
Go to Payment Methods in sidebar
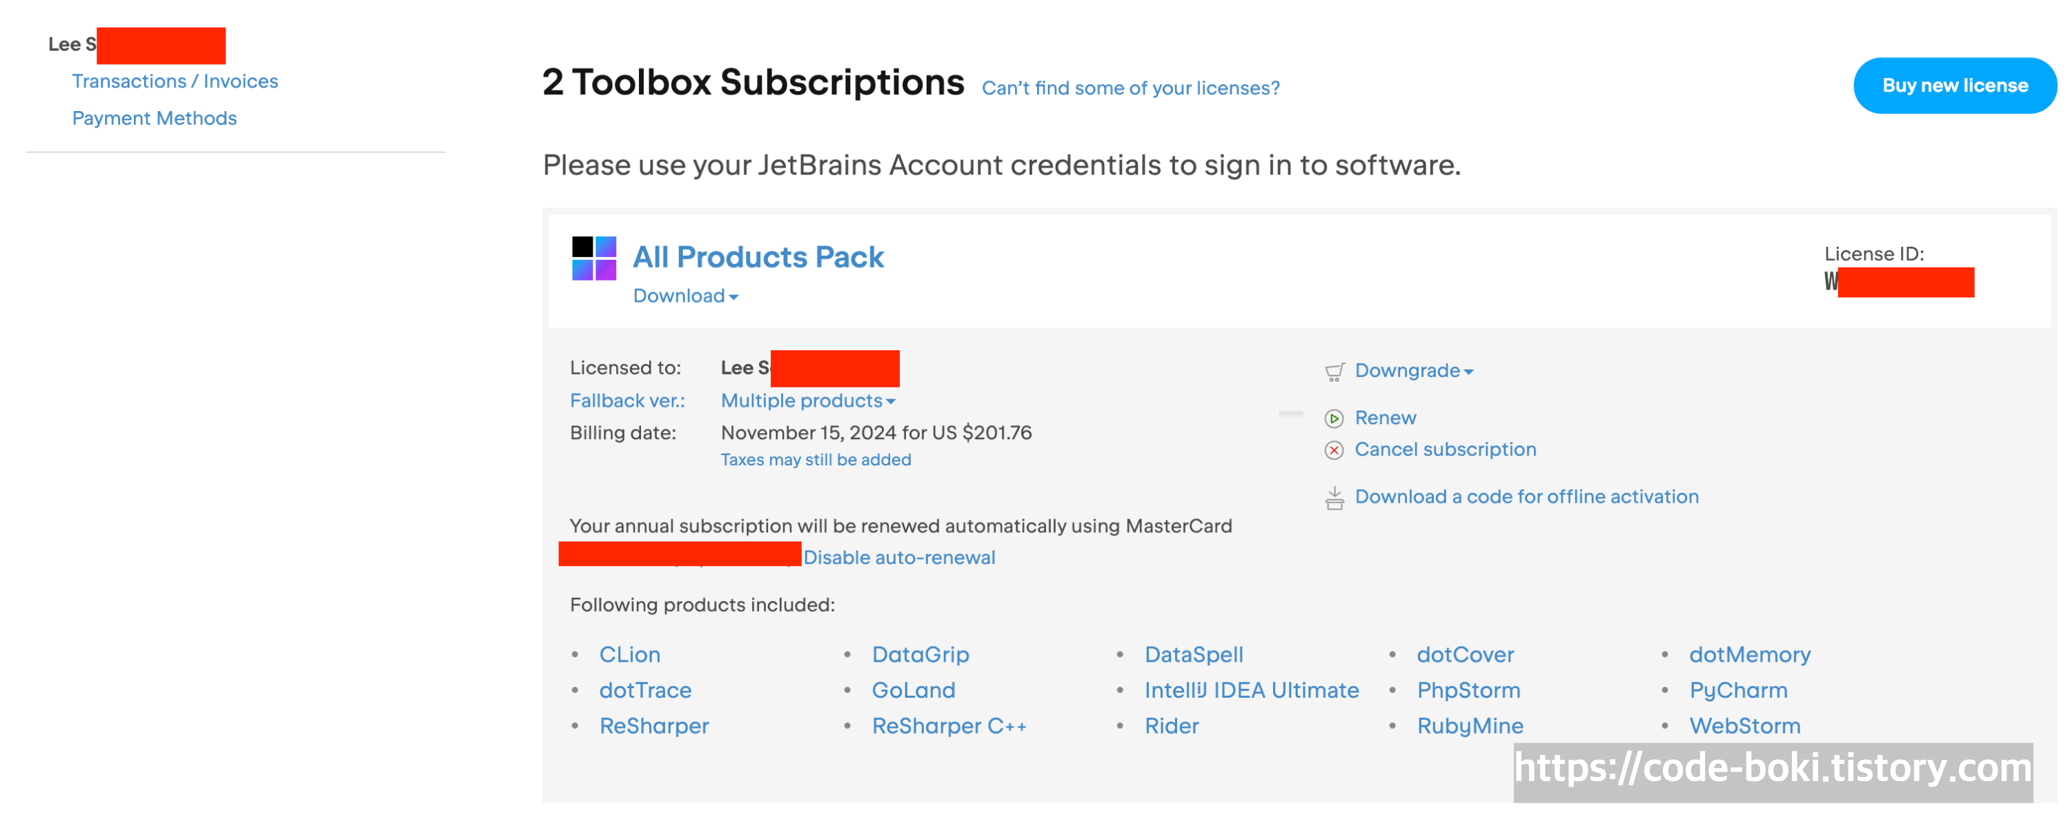(x=155, y=118)
